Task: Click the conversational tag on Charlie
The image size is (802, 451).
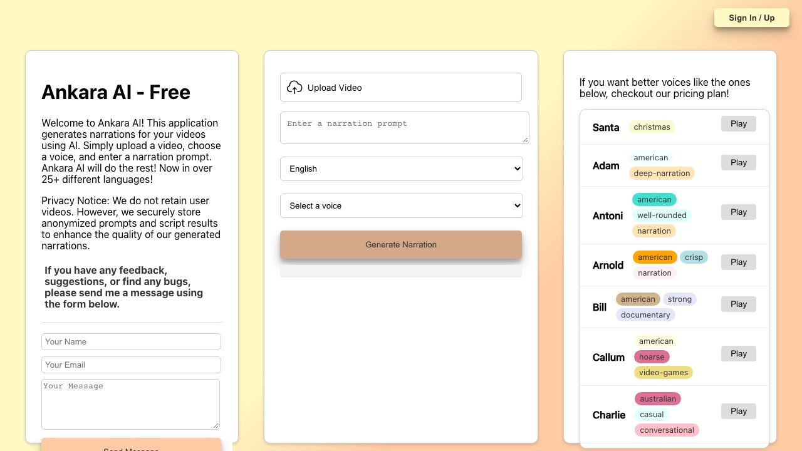Action: (x=667, y=430)
